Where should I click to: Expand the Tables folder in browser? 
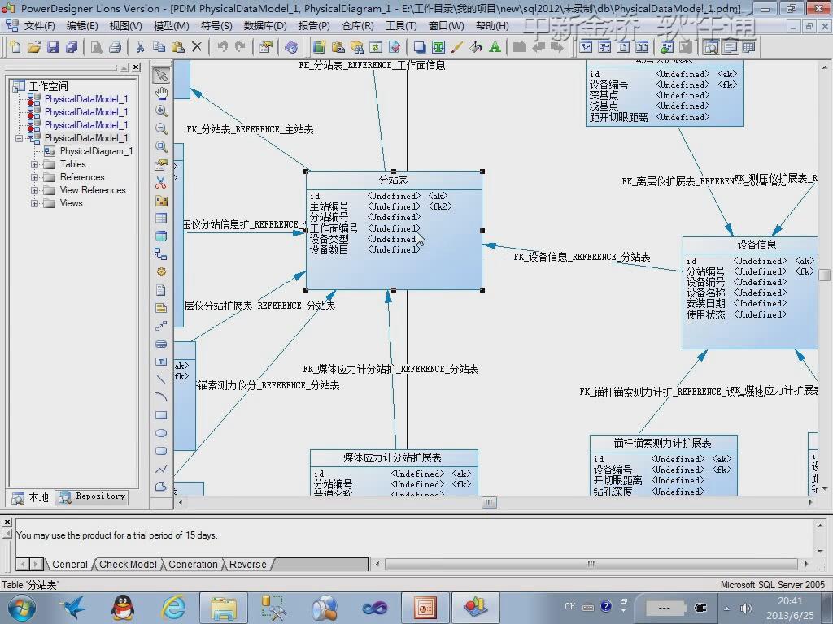34,164
